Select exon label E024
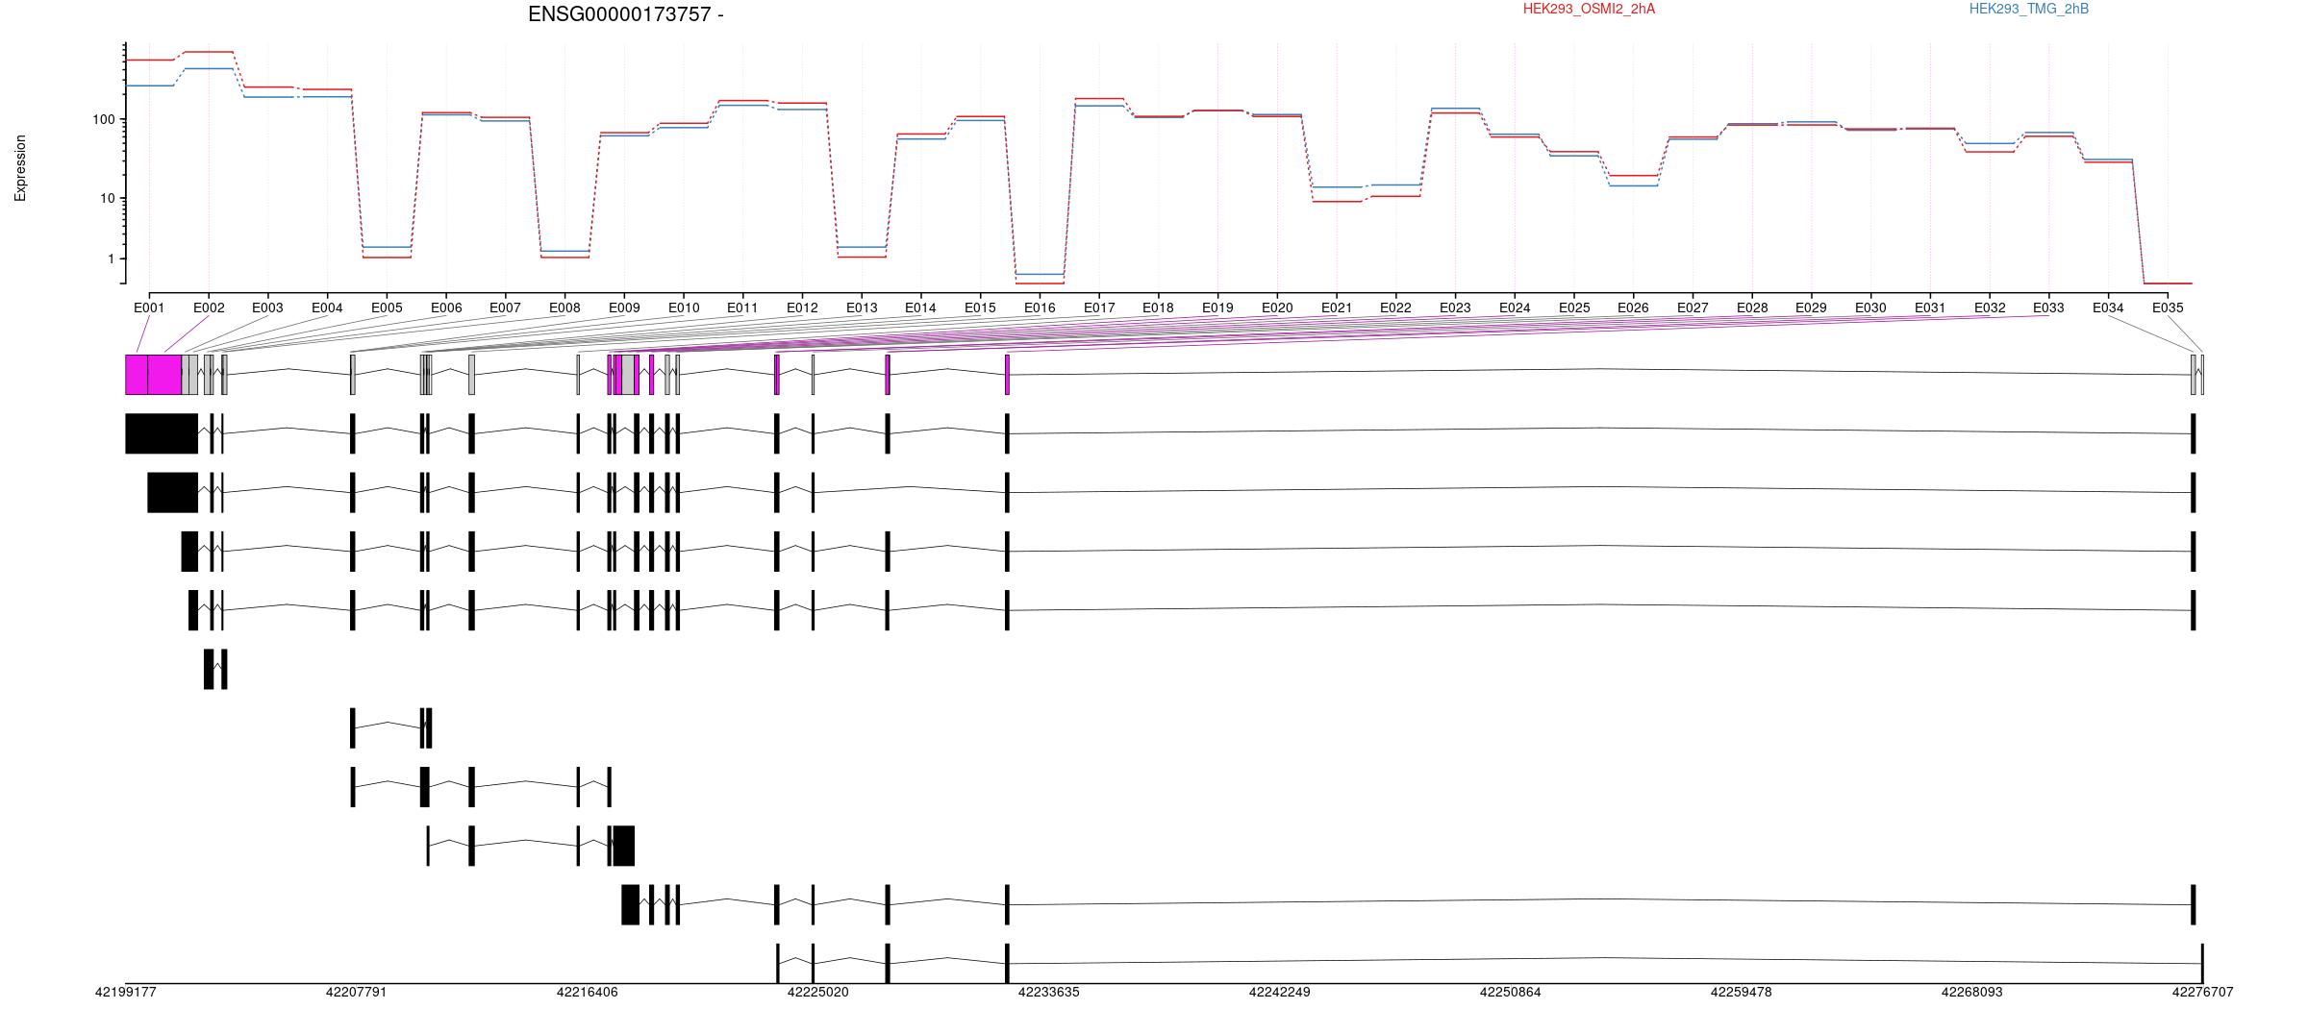The width and height of the screenshot is (2308, 1009). 1515,308
